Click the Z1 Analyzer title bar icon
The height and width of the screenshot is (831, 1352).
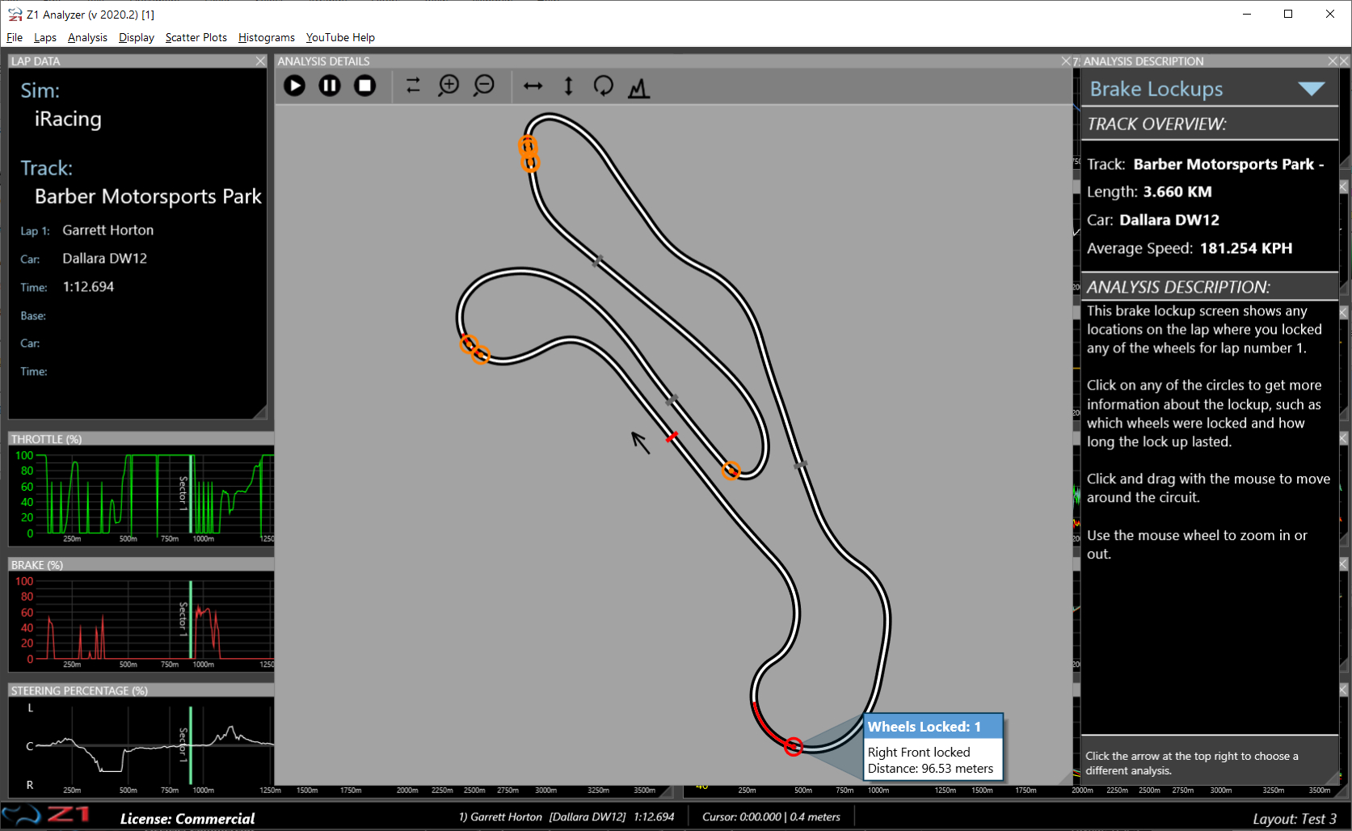click(x=15, y=15)
